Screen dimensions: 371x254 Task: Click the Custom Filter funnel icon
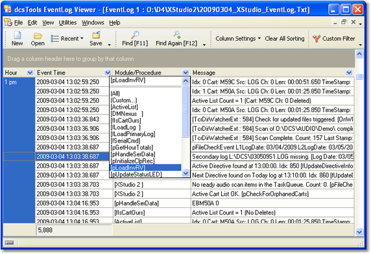[317, 38]
